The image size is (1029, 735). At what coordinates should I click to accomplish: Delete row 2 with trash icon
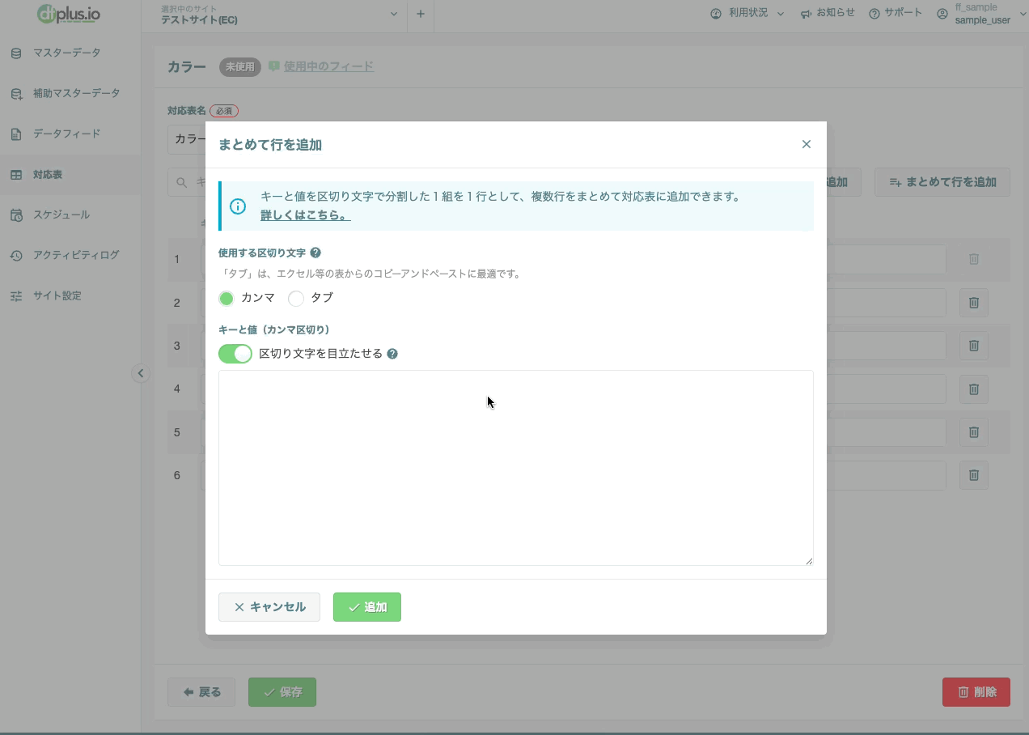pyautogui.click(x=974, y=303)
